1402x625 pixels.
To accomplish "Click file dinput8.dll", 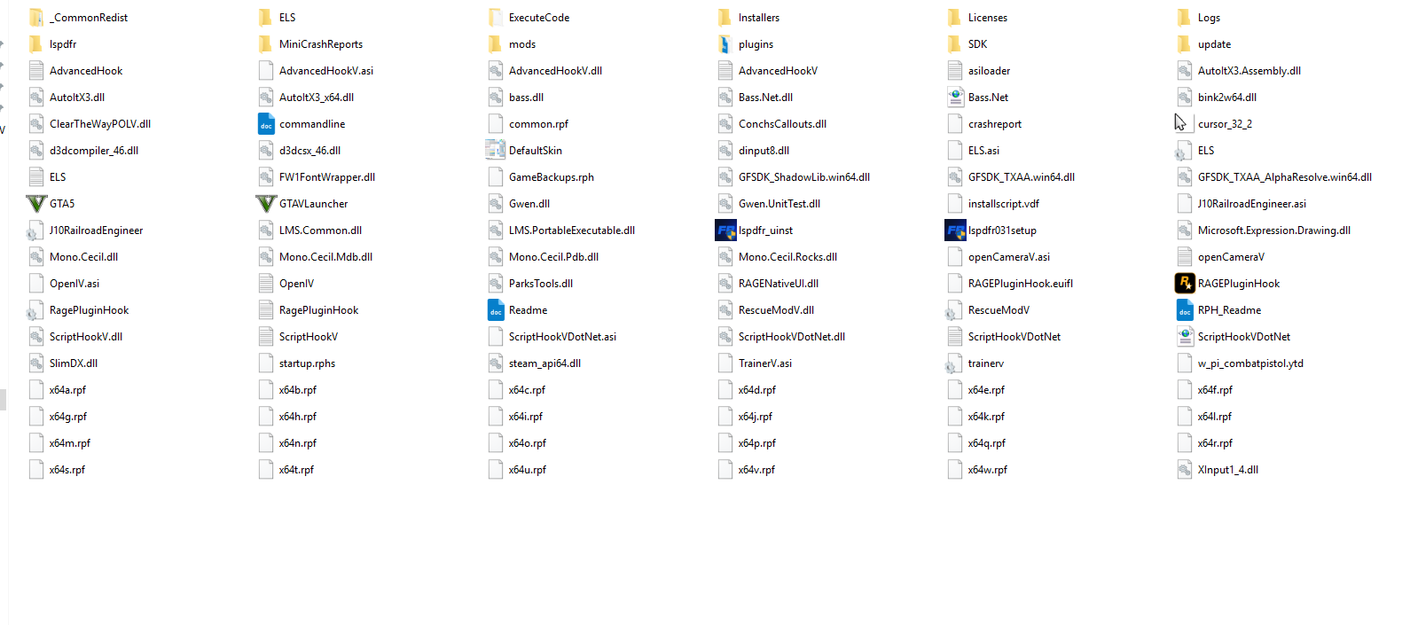I will click(x=764, y=151).
